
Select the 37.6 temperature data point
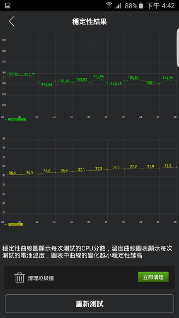pyautogui.click(x=116, y=167)
